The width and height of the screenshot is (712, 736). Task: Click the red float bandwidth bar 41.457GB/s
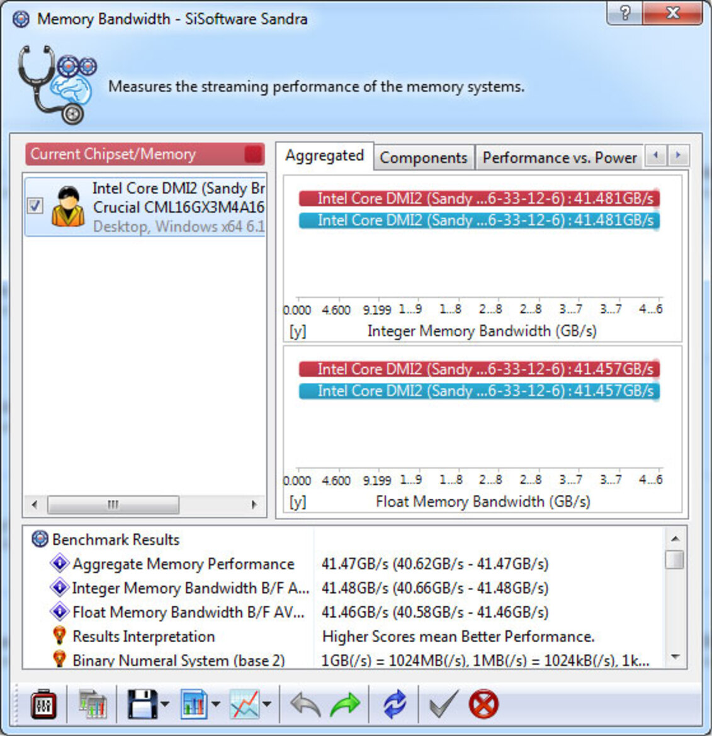click(x=479, y=369)
